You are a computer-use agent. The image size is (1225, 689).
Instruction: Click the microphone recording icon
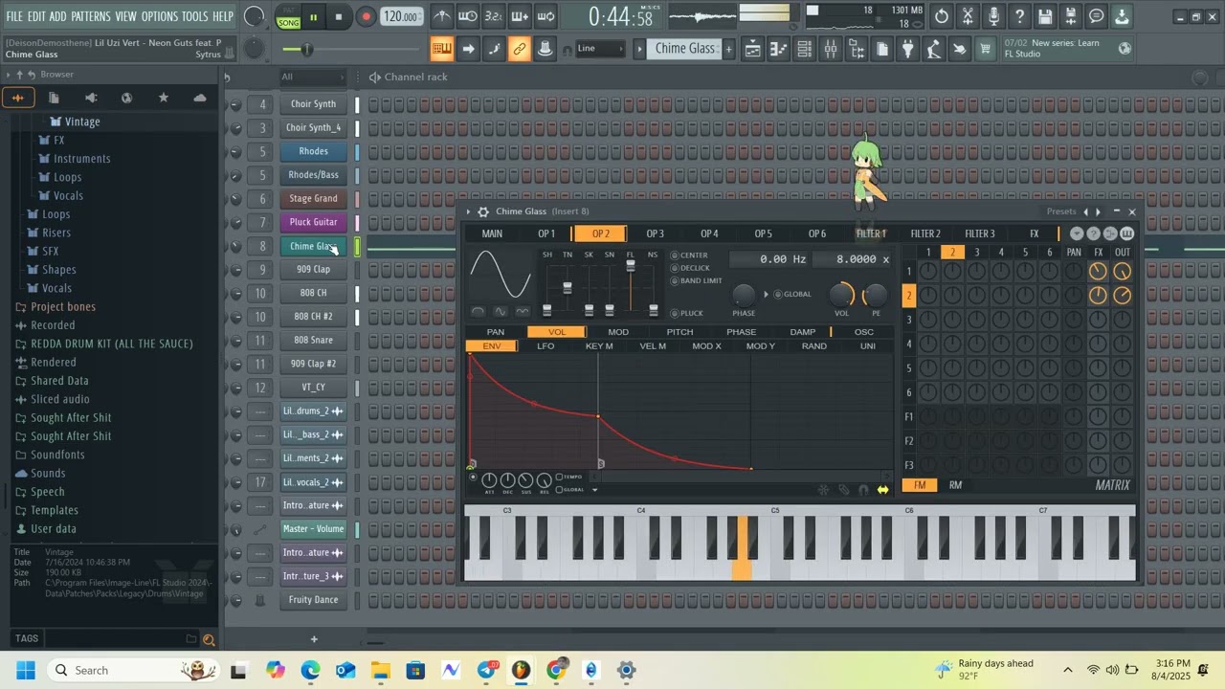coord(993,16)
